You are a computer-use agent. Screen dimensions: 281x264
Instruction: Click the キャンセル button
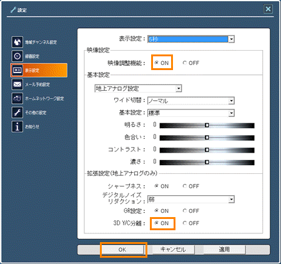(x=173, y=250)
